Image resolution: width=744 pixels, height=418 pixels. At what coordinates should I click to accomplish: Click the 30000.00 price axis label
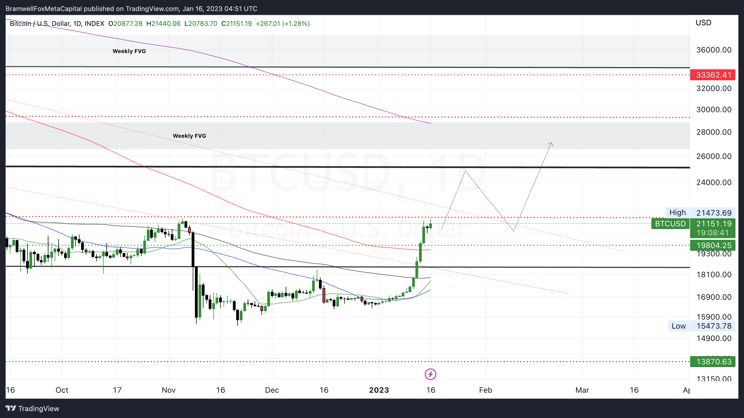pyautogui.click(x=714, y=109)
